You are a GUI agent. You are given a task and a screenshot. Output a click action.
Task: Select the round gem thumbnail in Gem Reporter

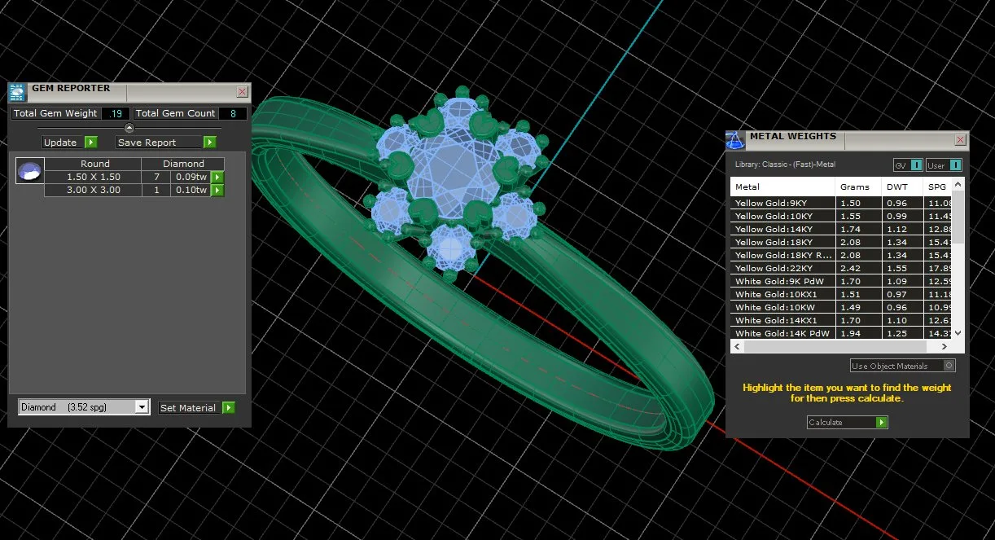pyautogui.click(x=30, y=171)
